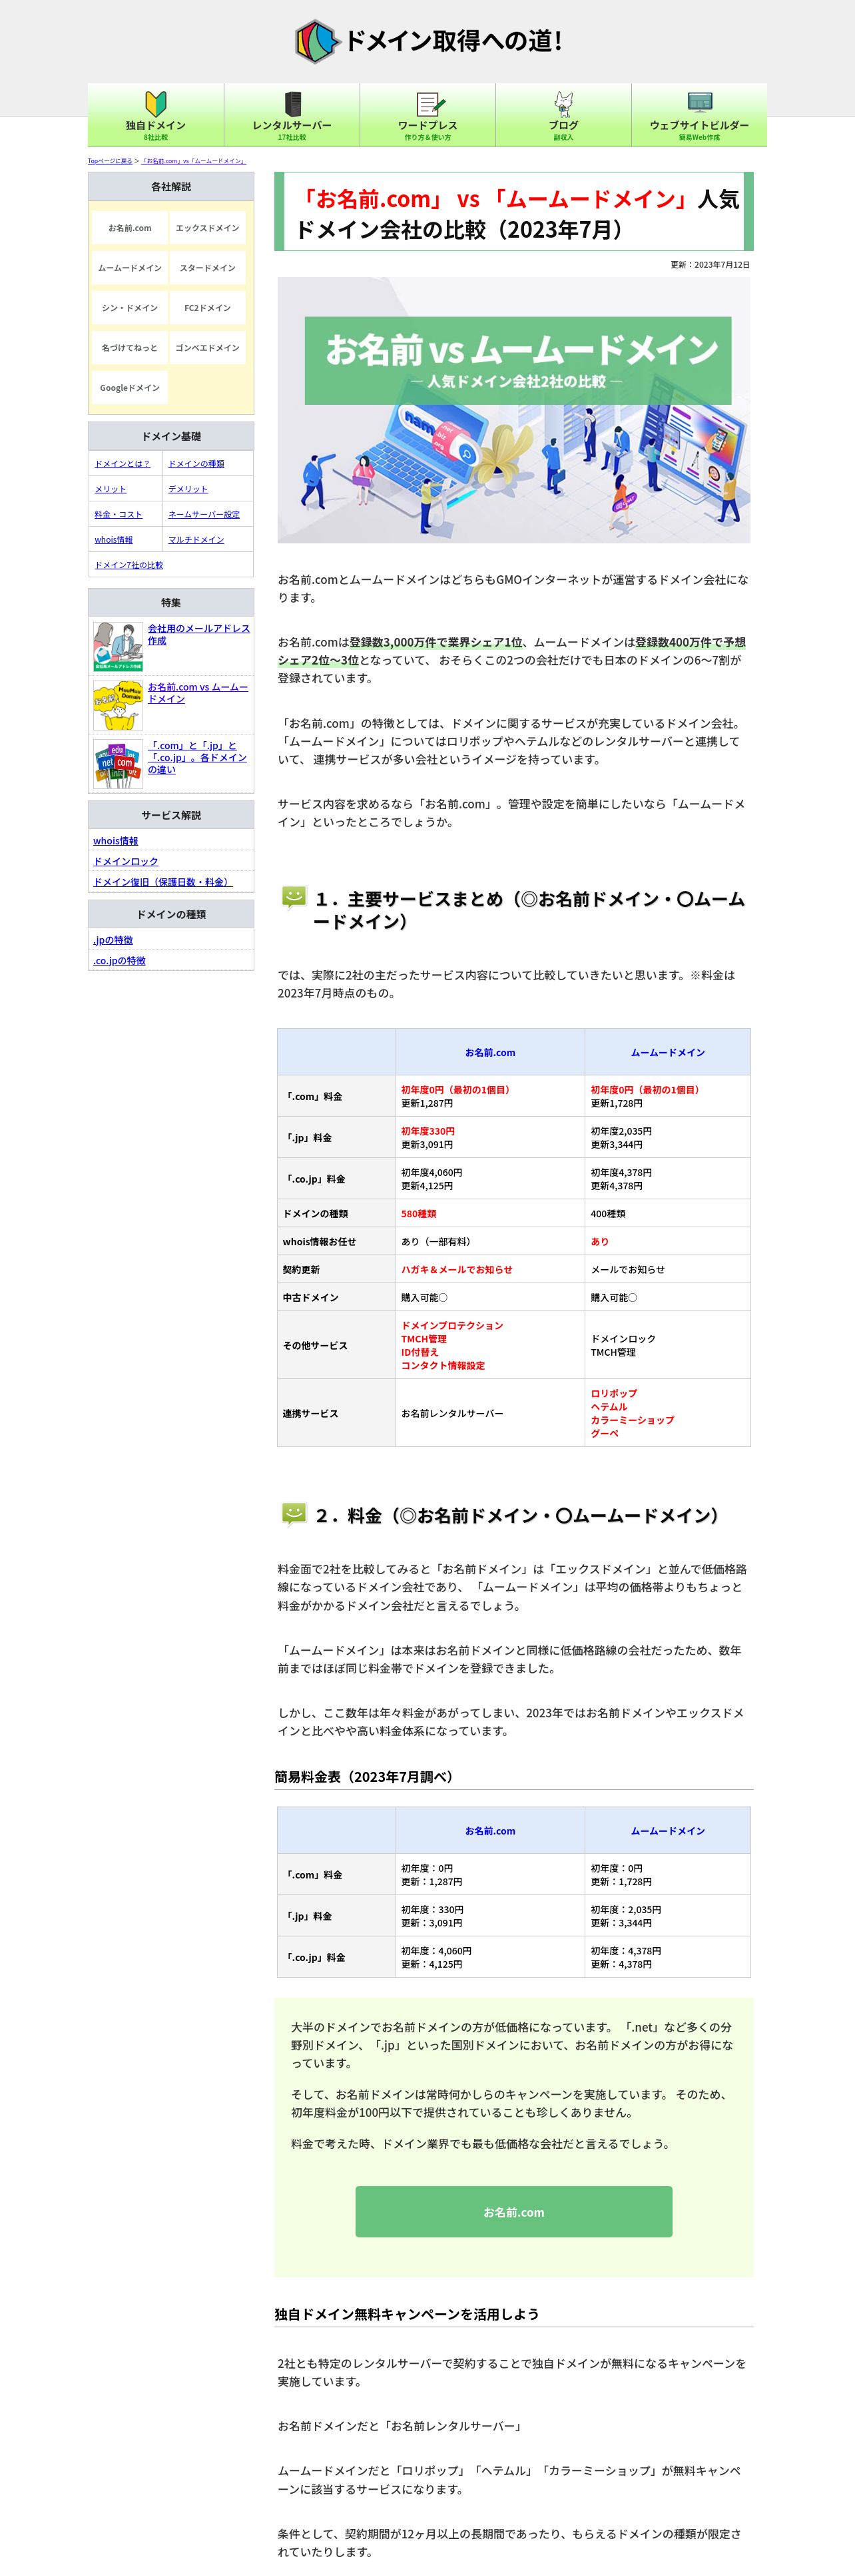Click the ロリポップ entry in 連携サービス row
Image resolution: width=855 pixels, height=2565 pixels.
coord(613,1394)
